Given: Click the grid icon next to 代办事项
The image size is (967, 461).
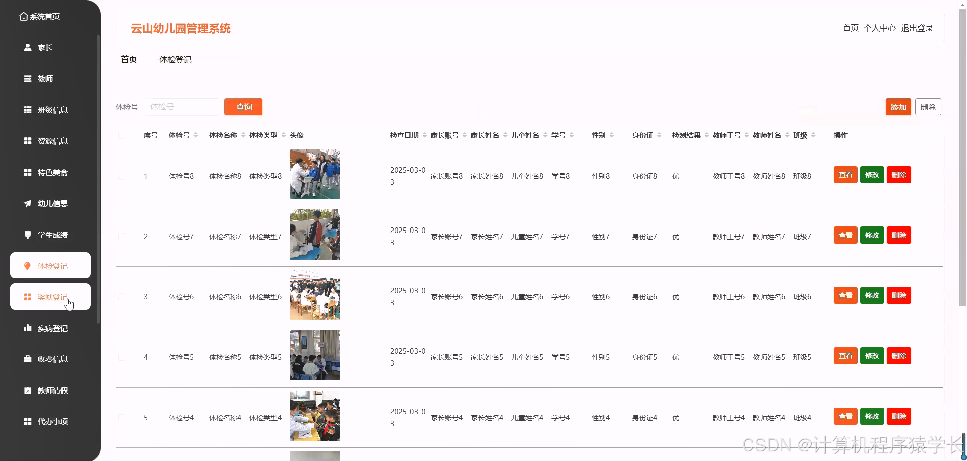Looking at the screenshot, I should pyautogui.click(x=28, y=422).
